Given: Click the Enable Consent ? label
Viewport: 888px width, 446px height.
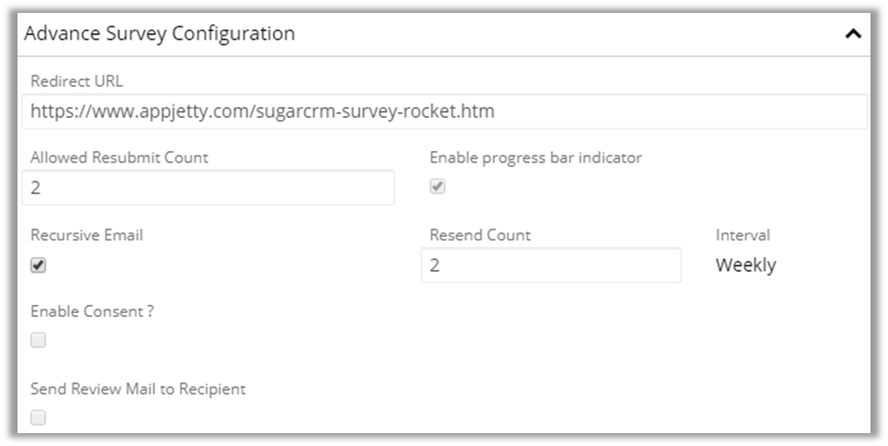Looking at the screenshot, I should (92, 311).
